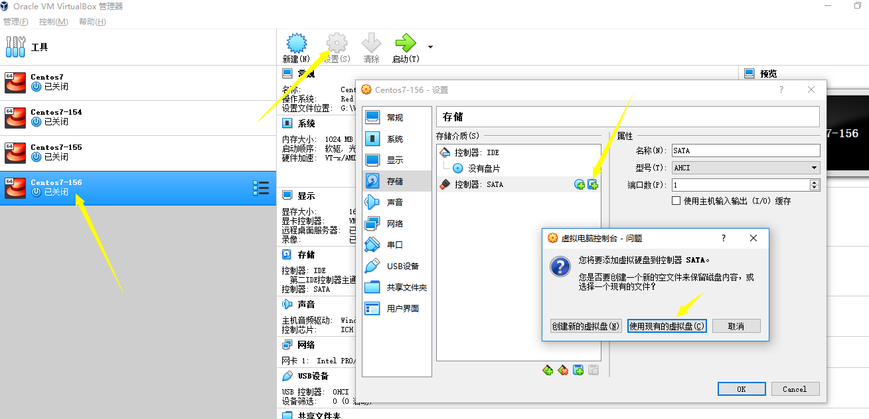Screen dimensions: 869x419
Task: Open the 控制(M) menu
Action: (x=54, y=22)
